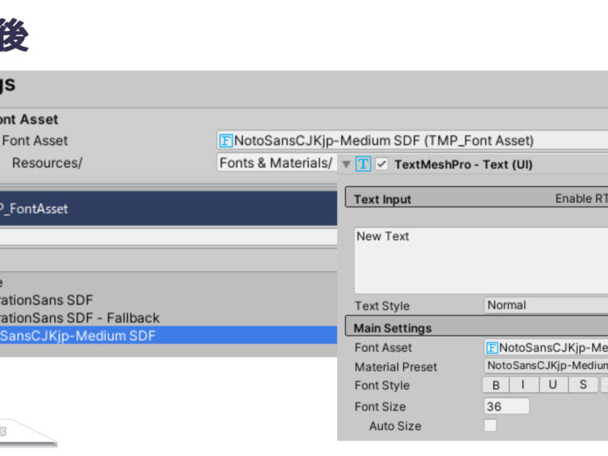The image size is (608, 456).
Task: Select the highlighted SansCJKjp-Medium SDF list row
Action: (168, 336)
